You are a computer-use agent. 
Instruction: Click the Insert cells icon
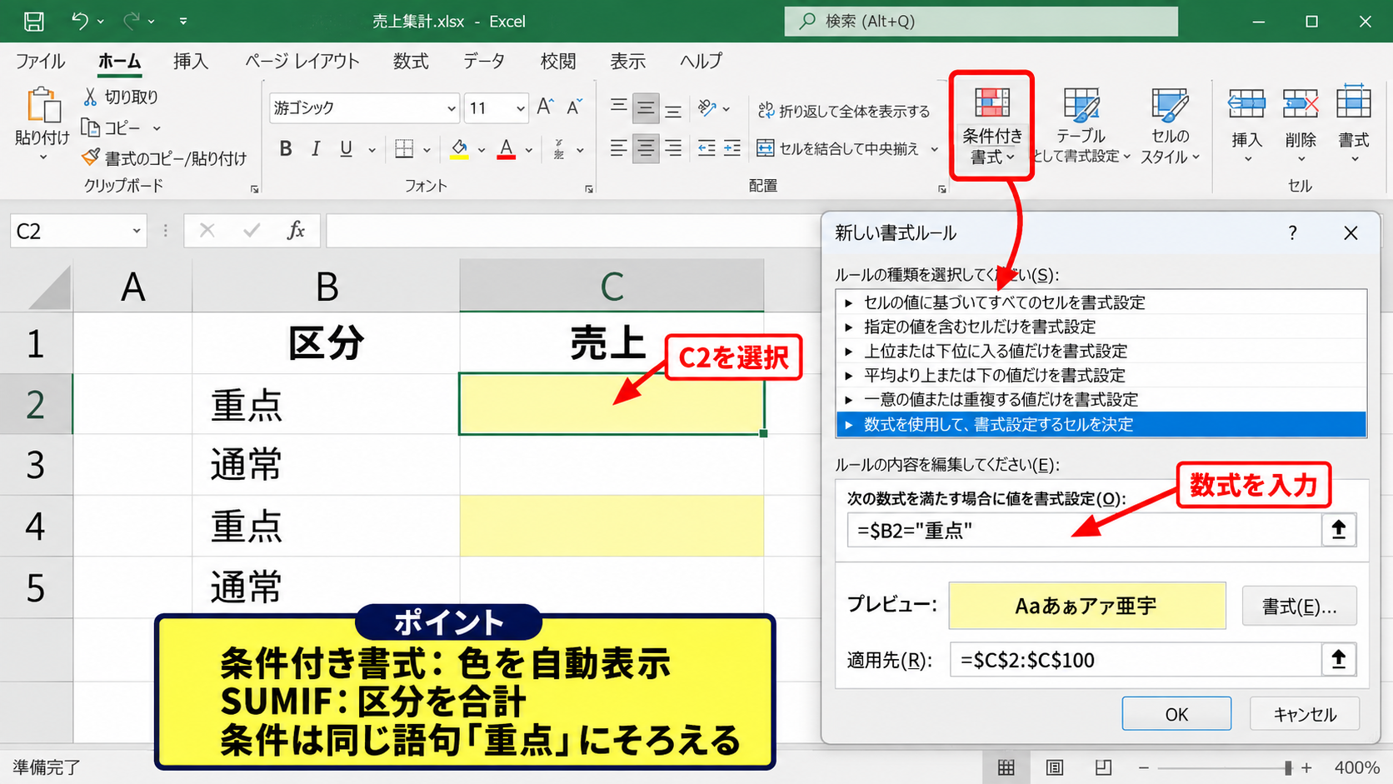pos(1246,105)
